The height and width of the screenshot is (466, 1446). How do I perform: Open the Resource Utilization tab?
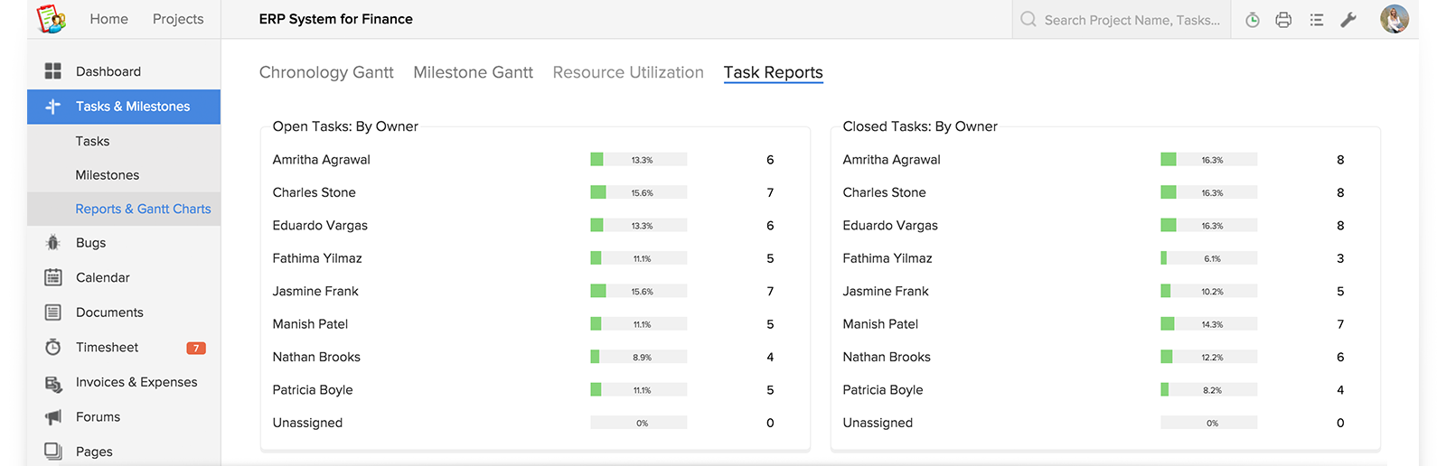click(628, 72)
